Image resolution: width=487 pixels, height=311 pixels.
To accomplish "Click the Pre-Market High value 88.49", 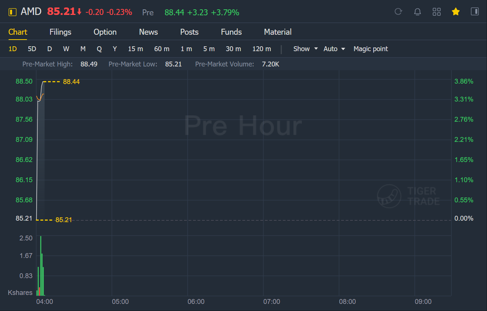I will click(x=89, y=64).
